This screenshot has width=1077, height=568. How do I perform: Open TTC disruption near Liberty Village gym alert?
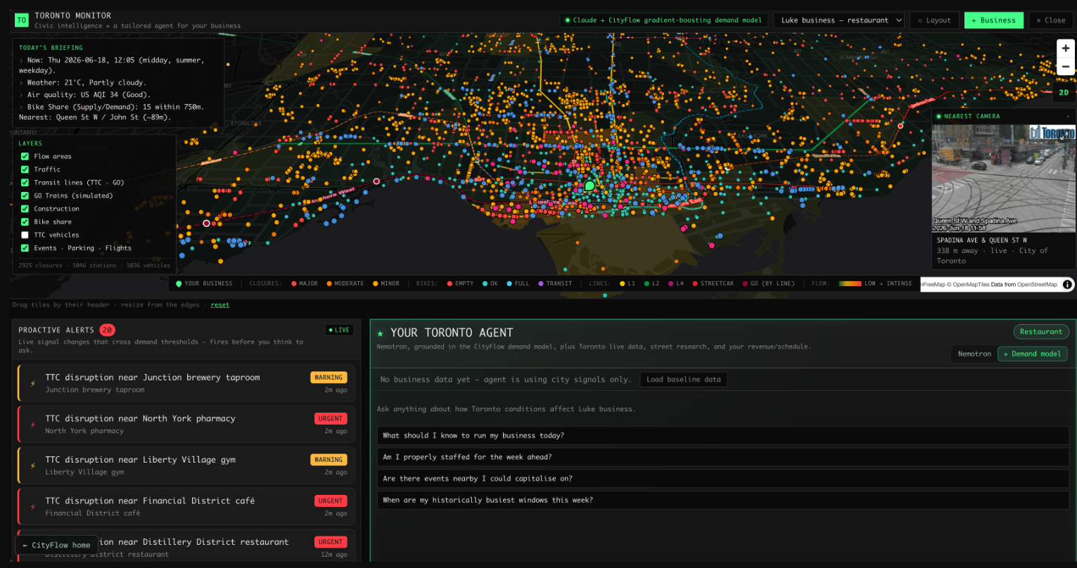186,465
